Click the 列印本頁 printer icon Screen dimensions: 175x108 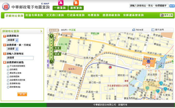click(x=134, y=30)
